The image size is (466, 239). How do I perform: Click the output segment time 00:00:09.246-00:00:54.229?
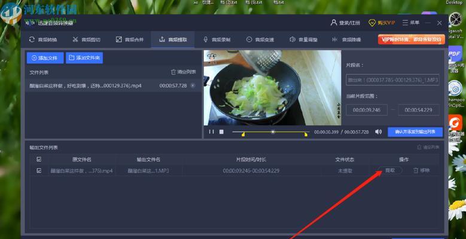point(251,171)
